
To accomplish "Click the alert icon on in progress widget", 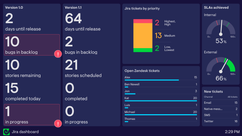I will [x=58, y=123].
